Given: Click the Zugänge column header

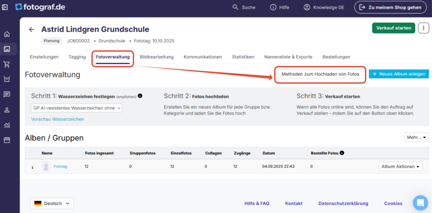Looking at the screenshot, I should pyautogui.click(x=242, y=153).
